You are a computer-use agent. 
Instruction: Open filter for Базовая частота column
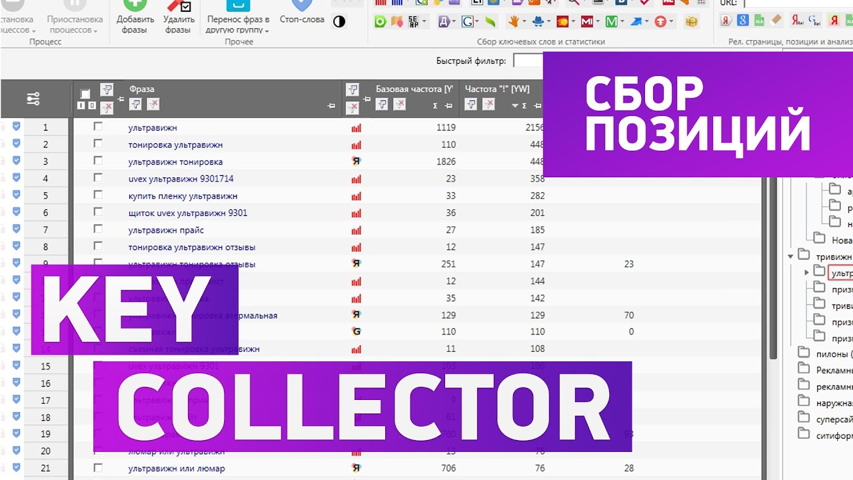click(382, 104)
